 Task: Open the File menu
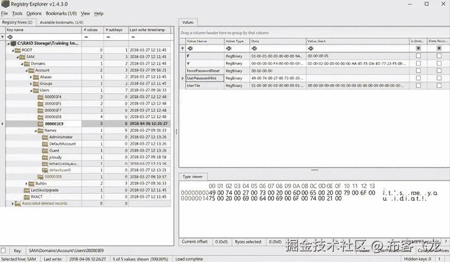click(x=4, y=14)
